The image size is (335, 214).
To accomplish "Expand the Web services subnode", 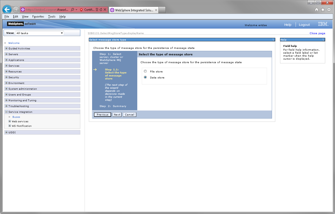I will click(x=10, y=121).
